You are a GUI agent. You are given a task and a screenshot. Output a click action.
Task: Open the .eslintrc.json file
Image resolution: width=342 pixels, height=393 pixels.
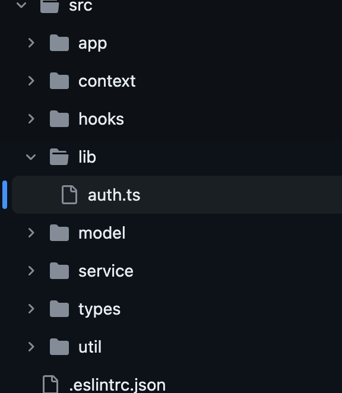click(118, 385)
